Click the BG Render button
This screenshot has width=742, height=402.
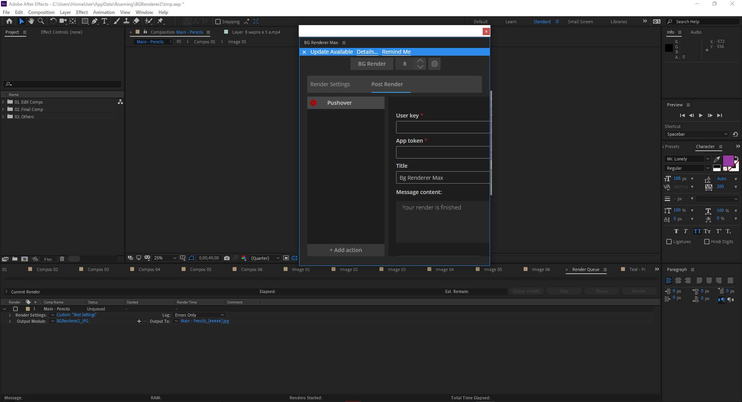pos(372,64)
